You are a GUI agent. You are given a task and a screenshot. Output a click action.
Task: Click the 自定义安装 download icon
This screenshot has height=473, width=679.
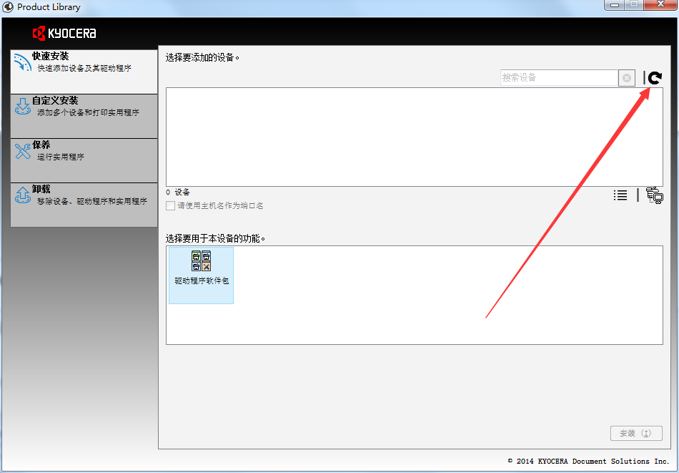point(22,107)
